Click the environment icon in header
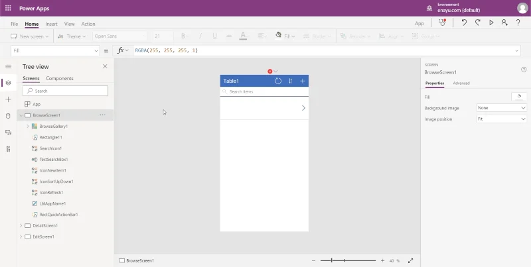This screenshot has width=531, height=267. pyautogui.click(x=429, y=8)
